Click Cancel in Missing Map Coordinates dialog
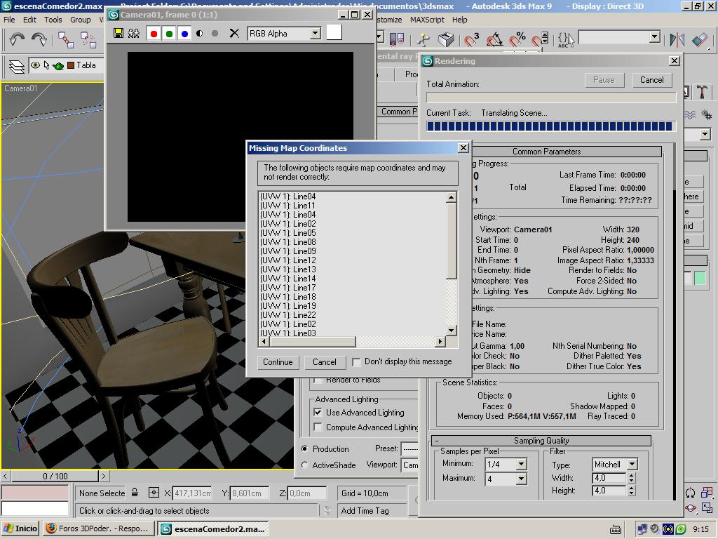 click(x=324, y=362)
